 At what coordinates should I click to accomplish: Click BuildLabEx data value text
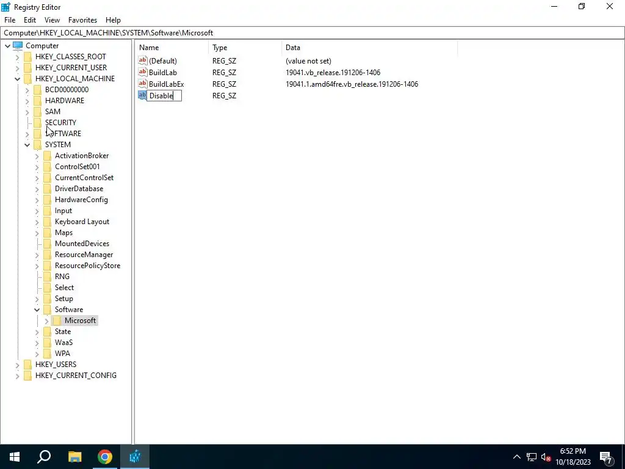pos(352,84)
